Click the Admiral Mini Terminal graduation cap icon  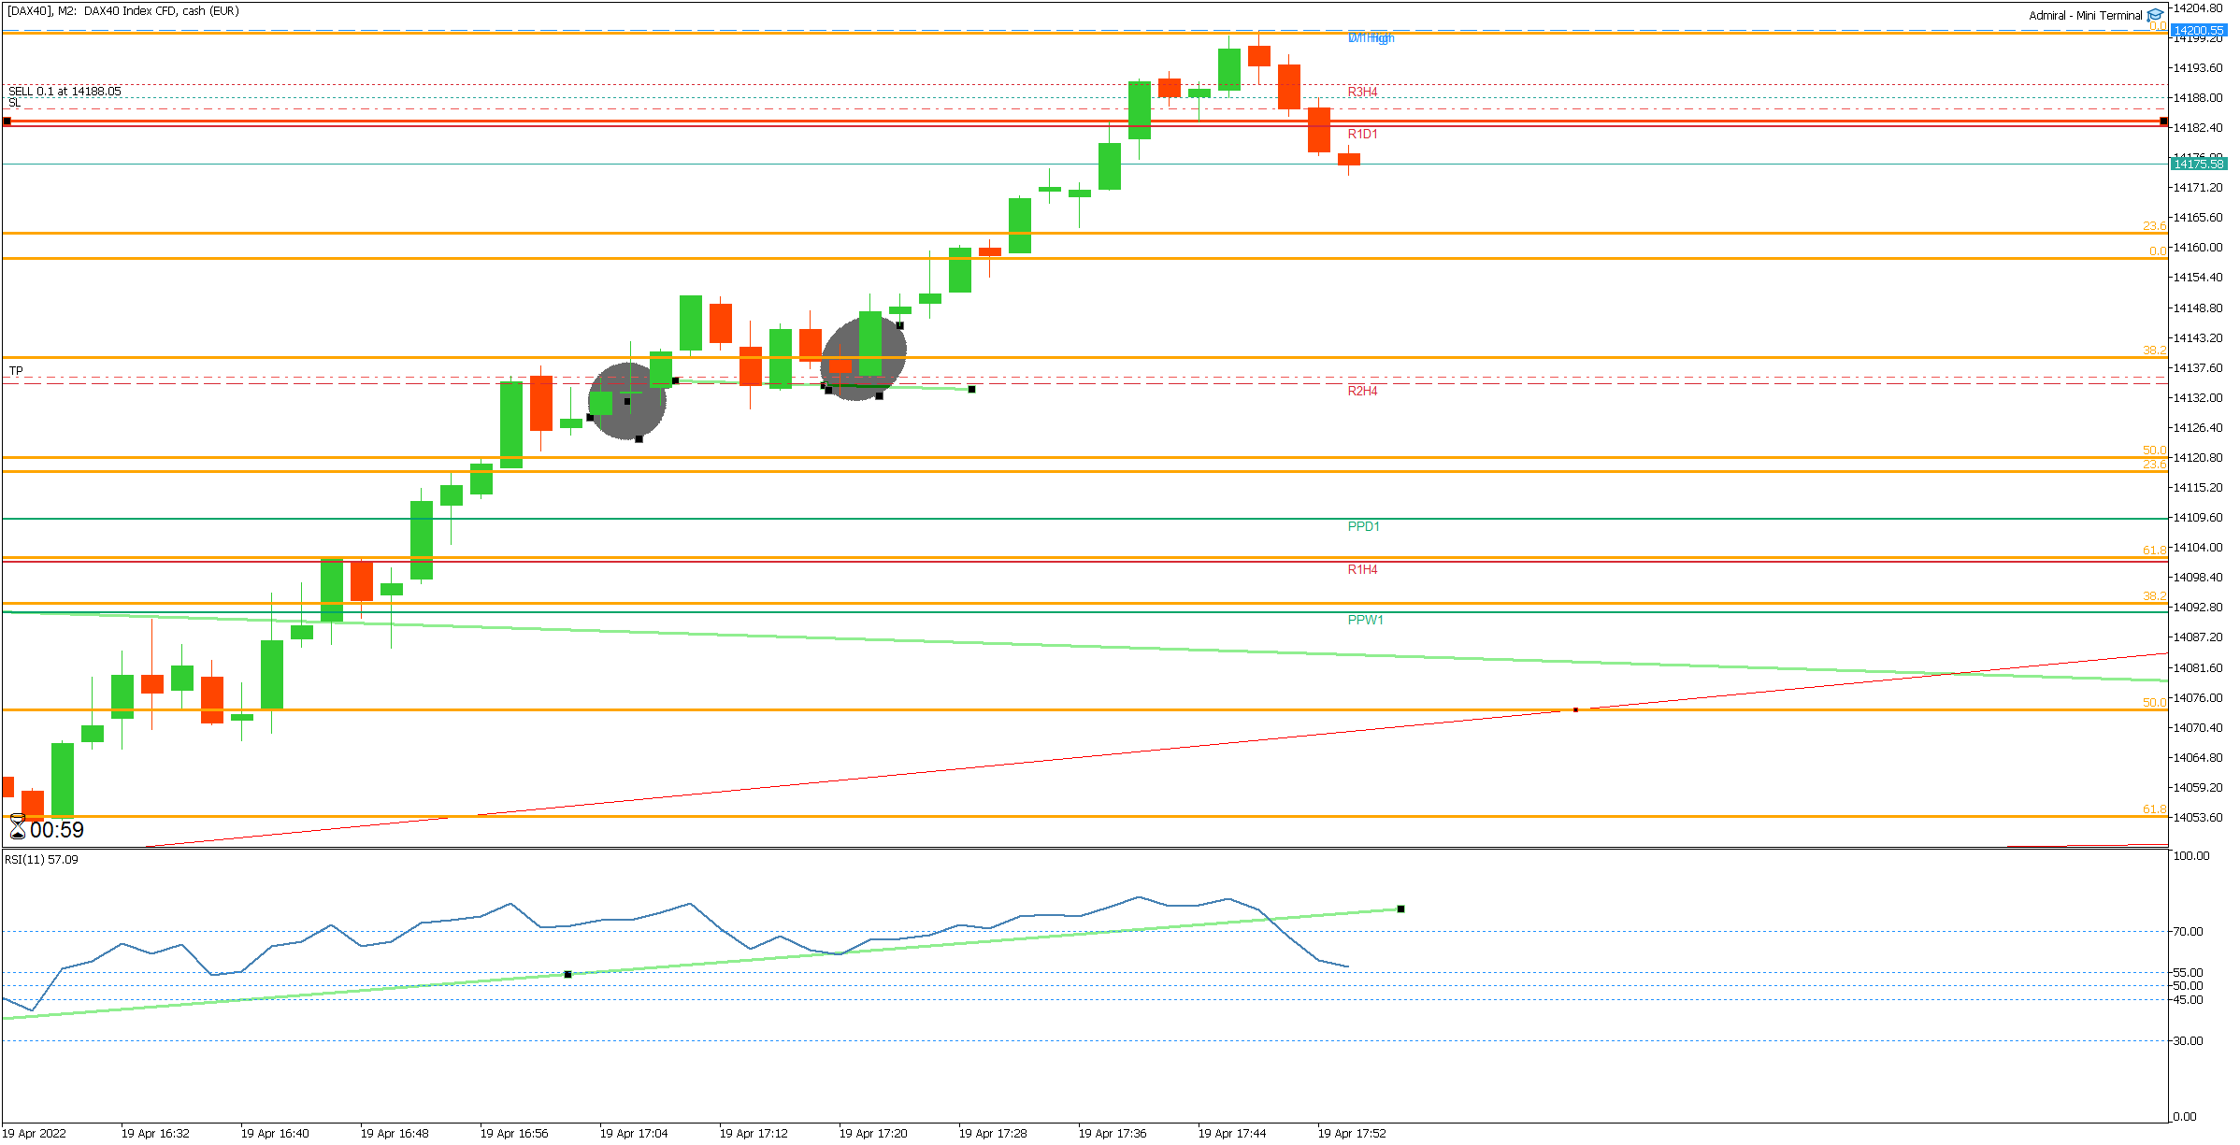tap(2155, 15)
